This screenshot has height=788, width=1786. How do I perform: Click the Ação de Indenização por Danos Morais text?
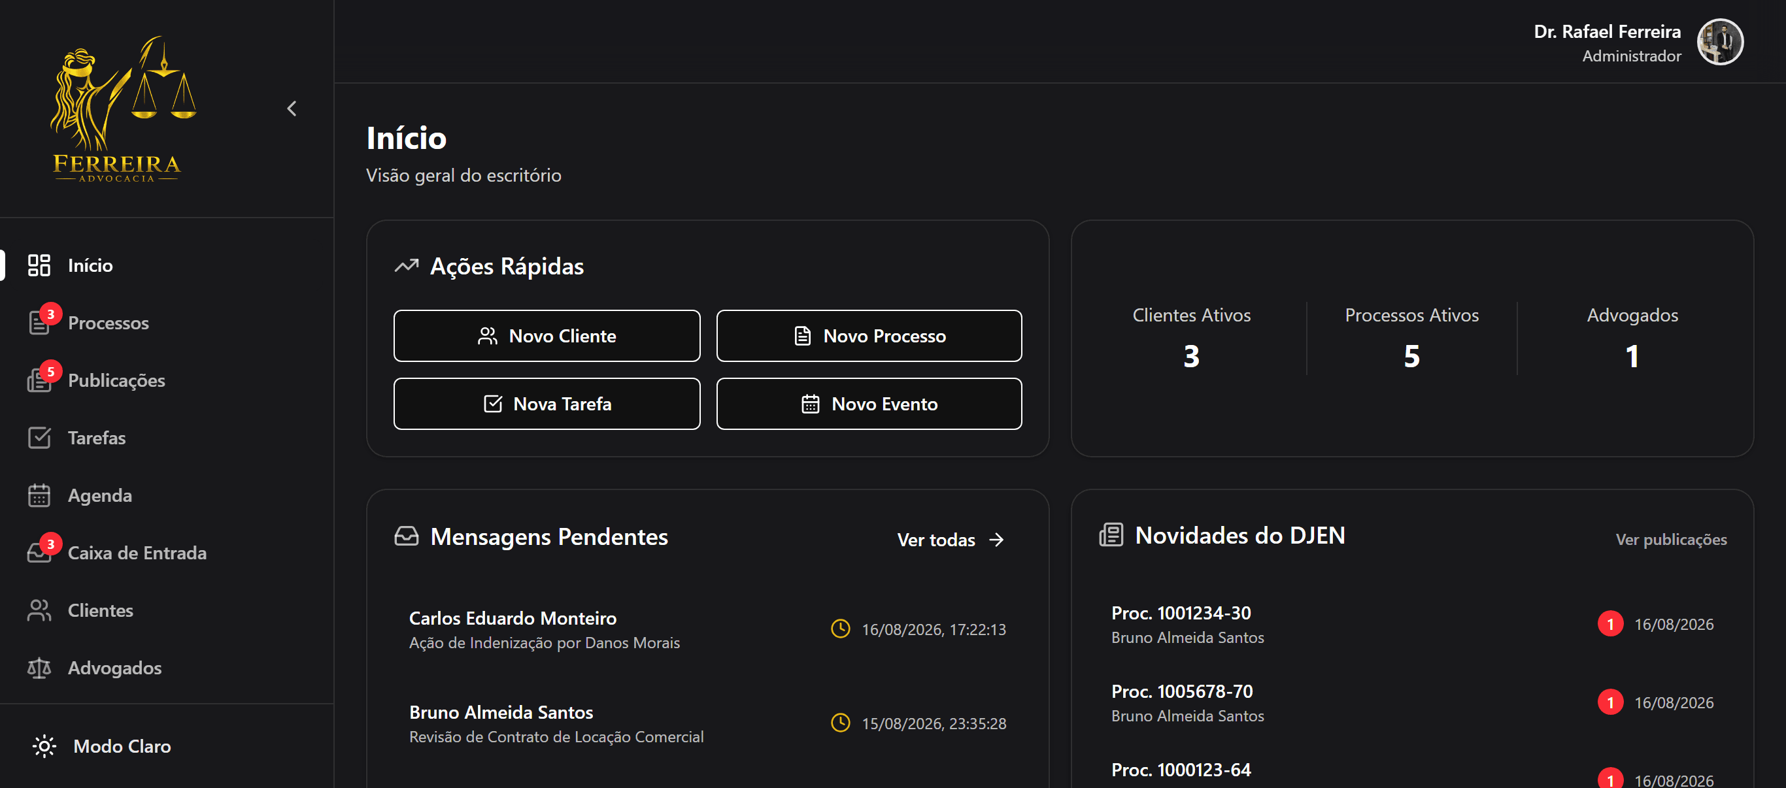(545, 643)
